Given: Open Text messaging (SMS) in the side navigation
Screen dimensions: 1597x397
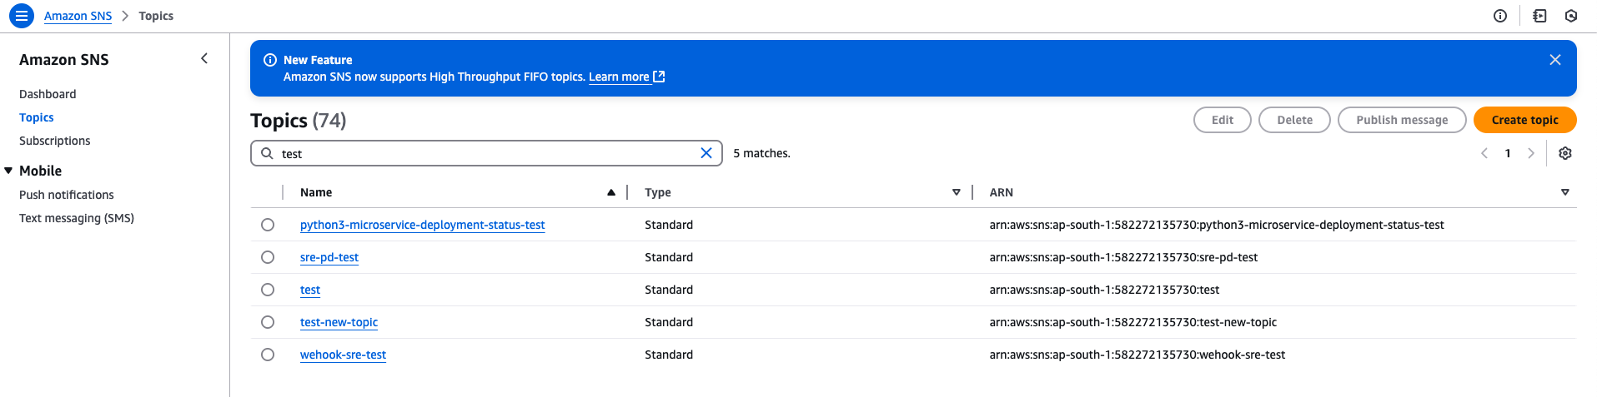Looking at the screenshot, I should click(77, 218).
